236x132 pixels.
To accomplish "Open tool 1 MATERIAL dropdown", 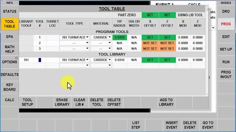I will pyautogui.click(x=101, y=37).
